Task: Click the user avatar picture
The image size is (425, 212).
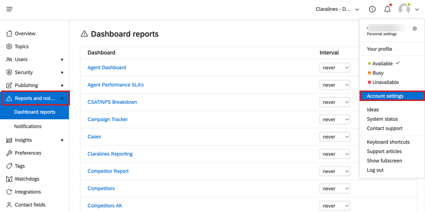Action: tap(404, 9)
